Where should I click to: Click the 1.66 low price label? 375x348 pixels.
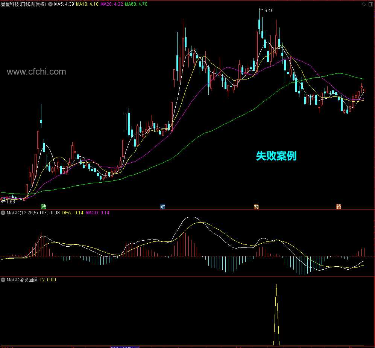pyautogui.click(x=11, y=202)
